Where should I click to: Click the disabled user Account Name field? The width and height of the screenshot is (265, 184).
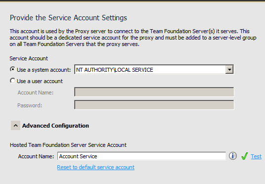pos(154,92)
